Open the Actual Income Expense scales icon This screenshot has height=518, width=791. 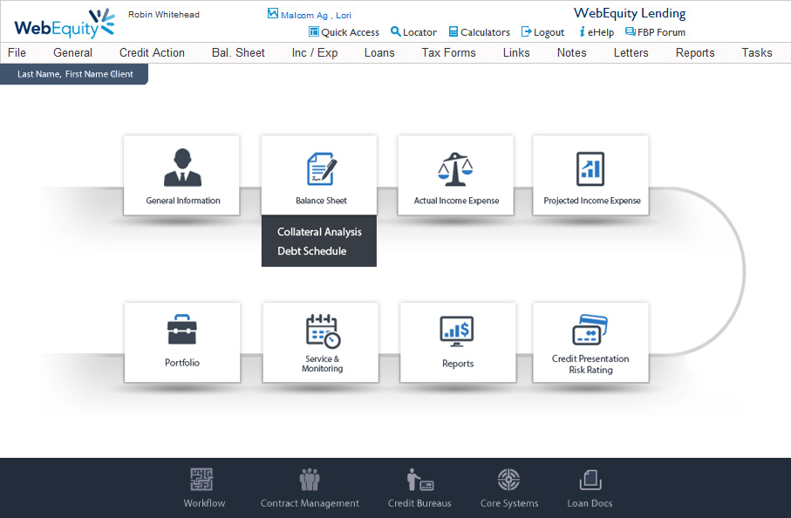pos(456,168)
